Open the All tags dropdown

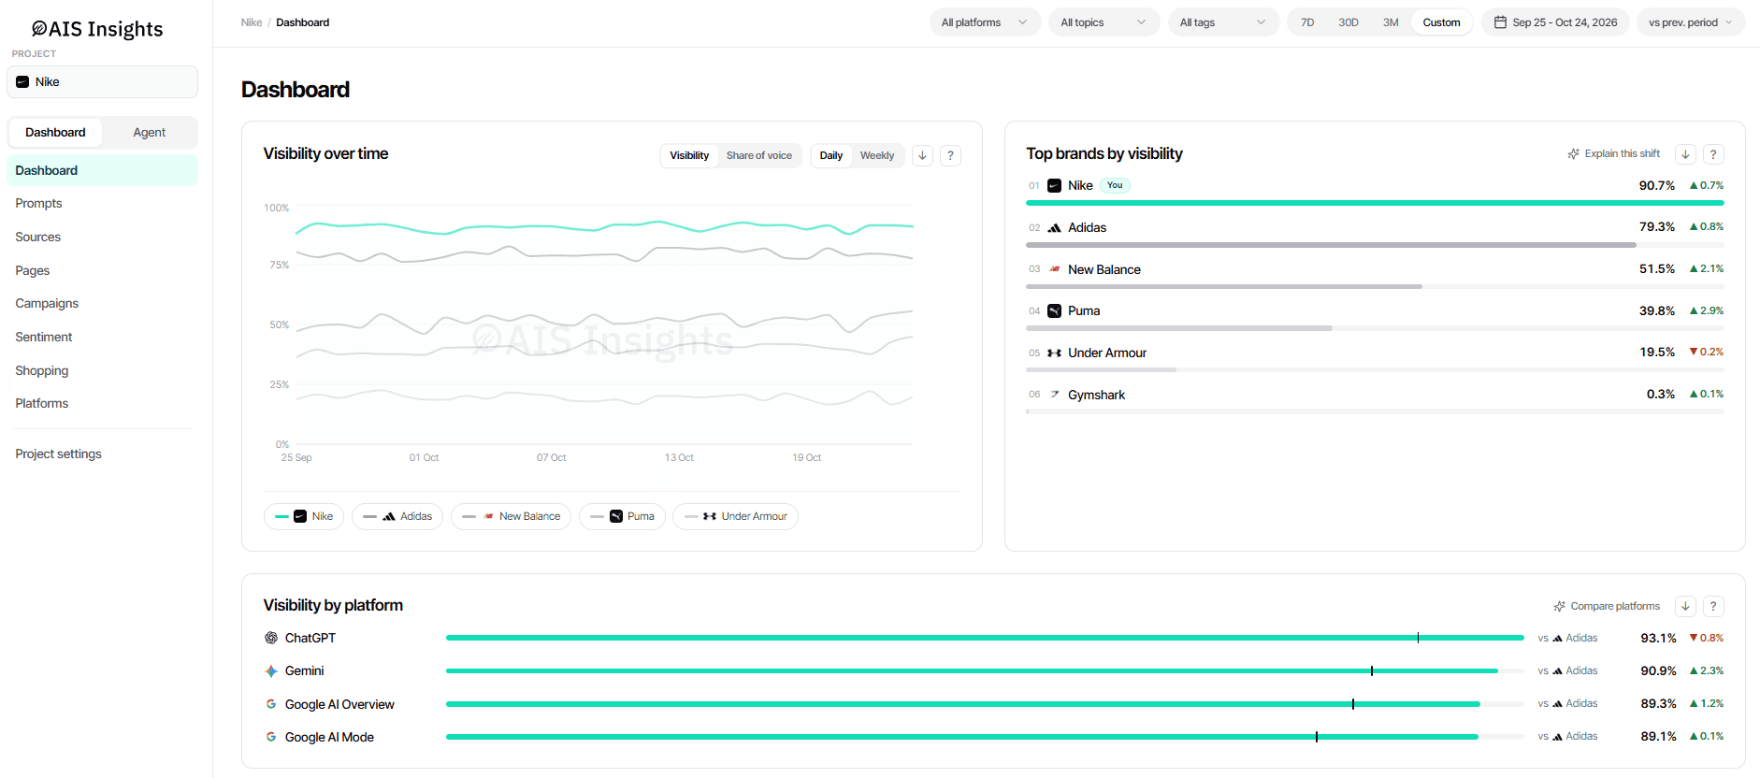coord(1223,22)
